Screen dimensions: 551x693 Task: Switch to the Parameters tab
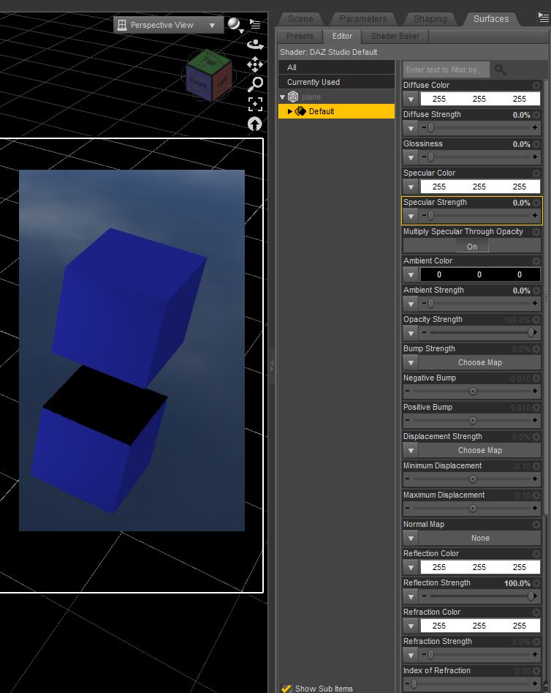(363, 18)
